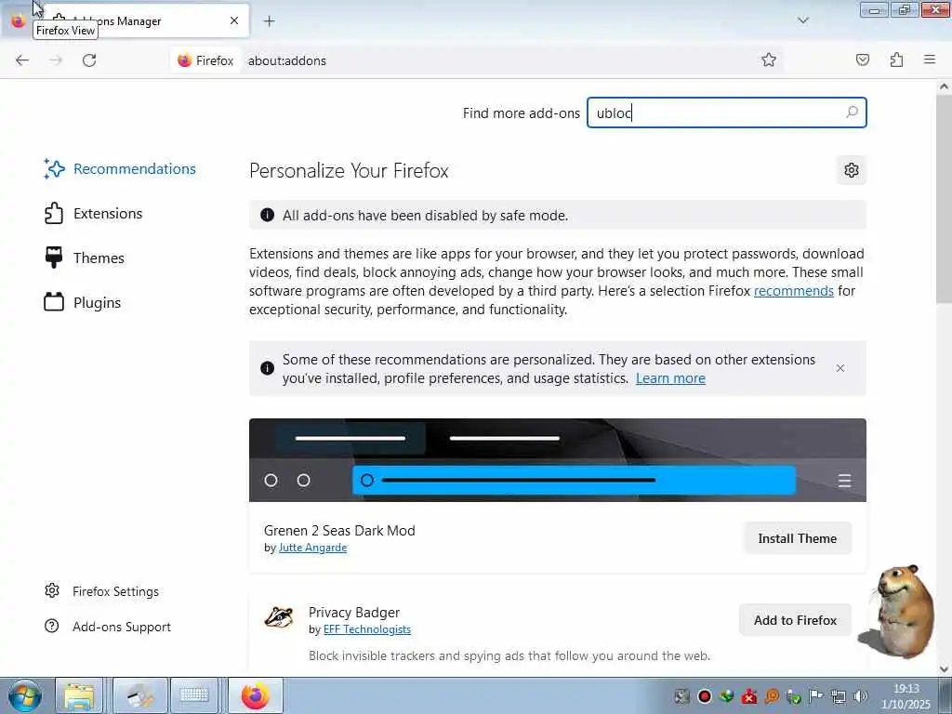Open the Firefox application menu
Image resolution: width=952 pixels, height=714 pixels.
click(930, 59)
